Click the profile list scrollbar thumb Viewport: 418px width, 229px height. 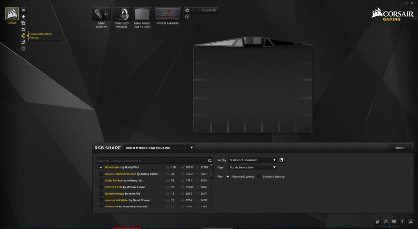(x=212, y=171)
